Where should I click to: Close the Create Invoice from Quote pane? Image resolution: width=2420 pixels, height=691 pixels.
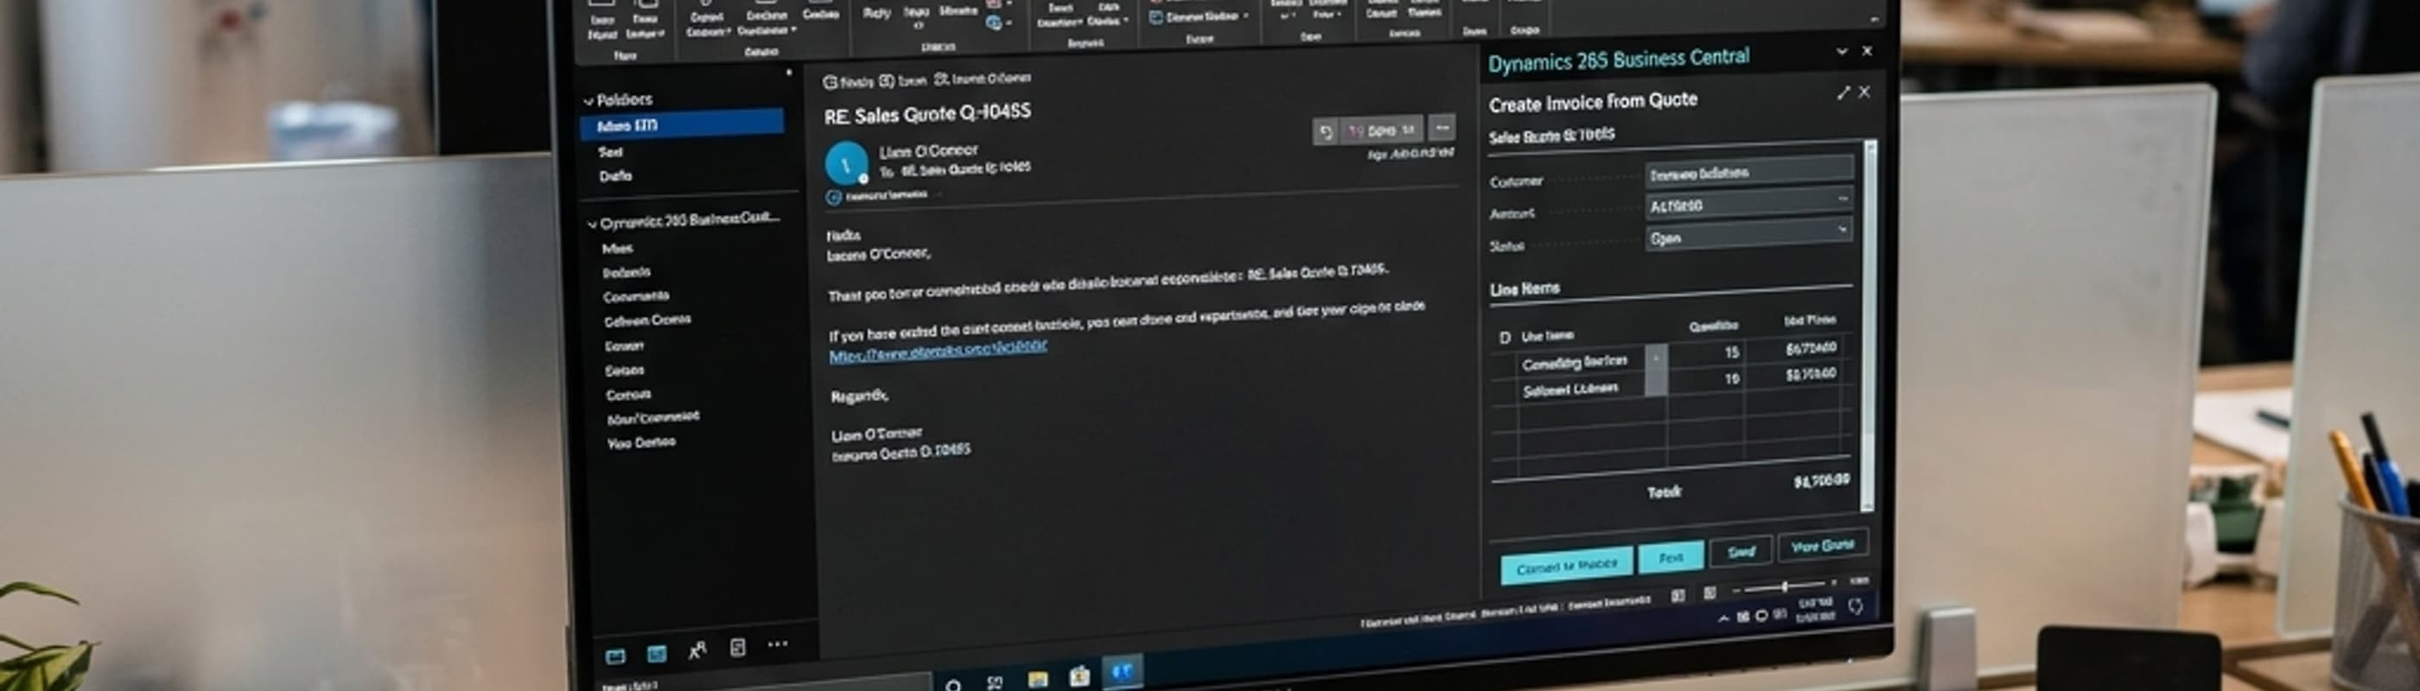click(x=1865, y=91)
